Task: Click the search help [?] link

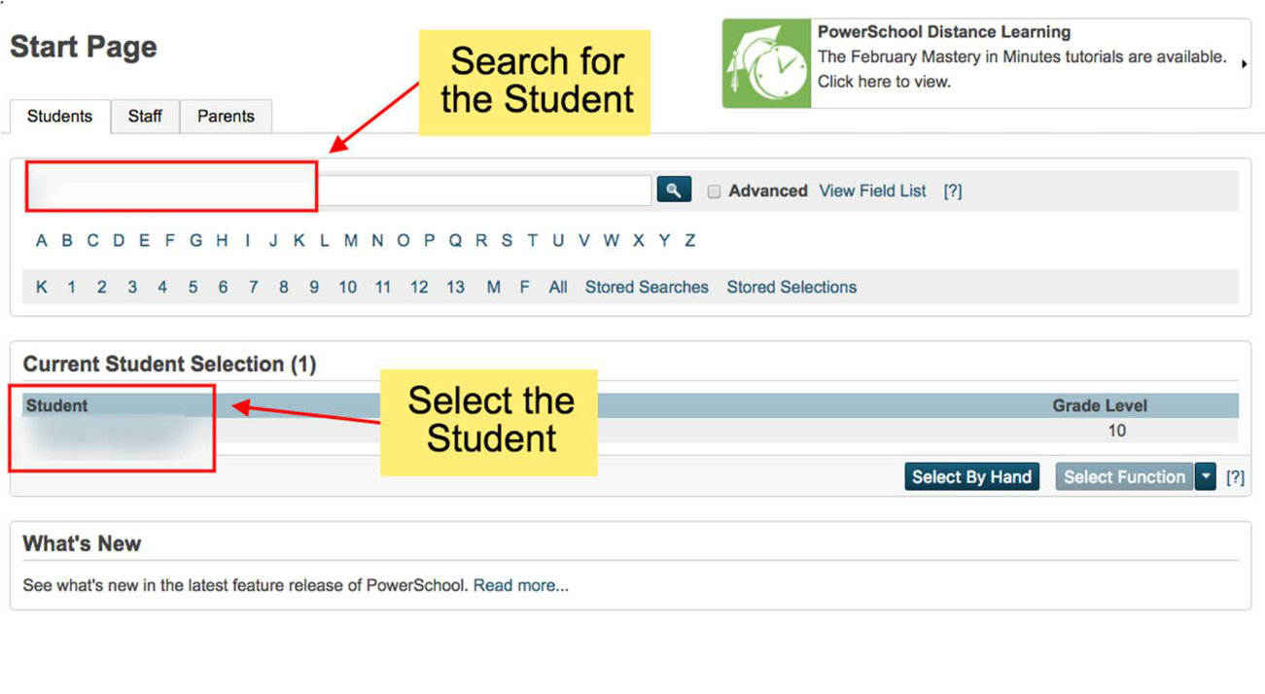Action: (953, 191)
